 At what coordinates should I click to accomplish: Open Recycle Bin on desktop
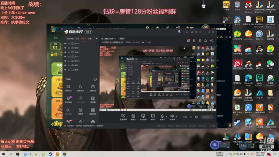tap(237, 6)
